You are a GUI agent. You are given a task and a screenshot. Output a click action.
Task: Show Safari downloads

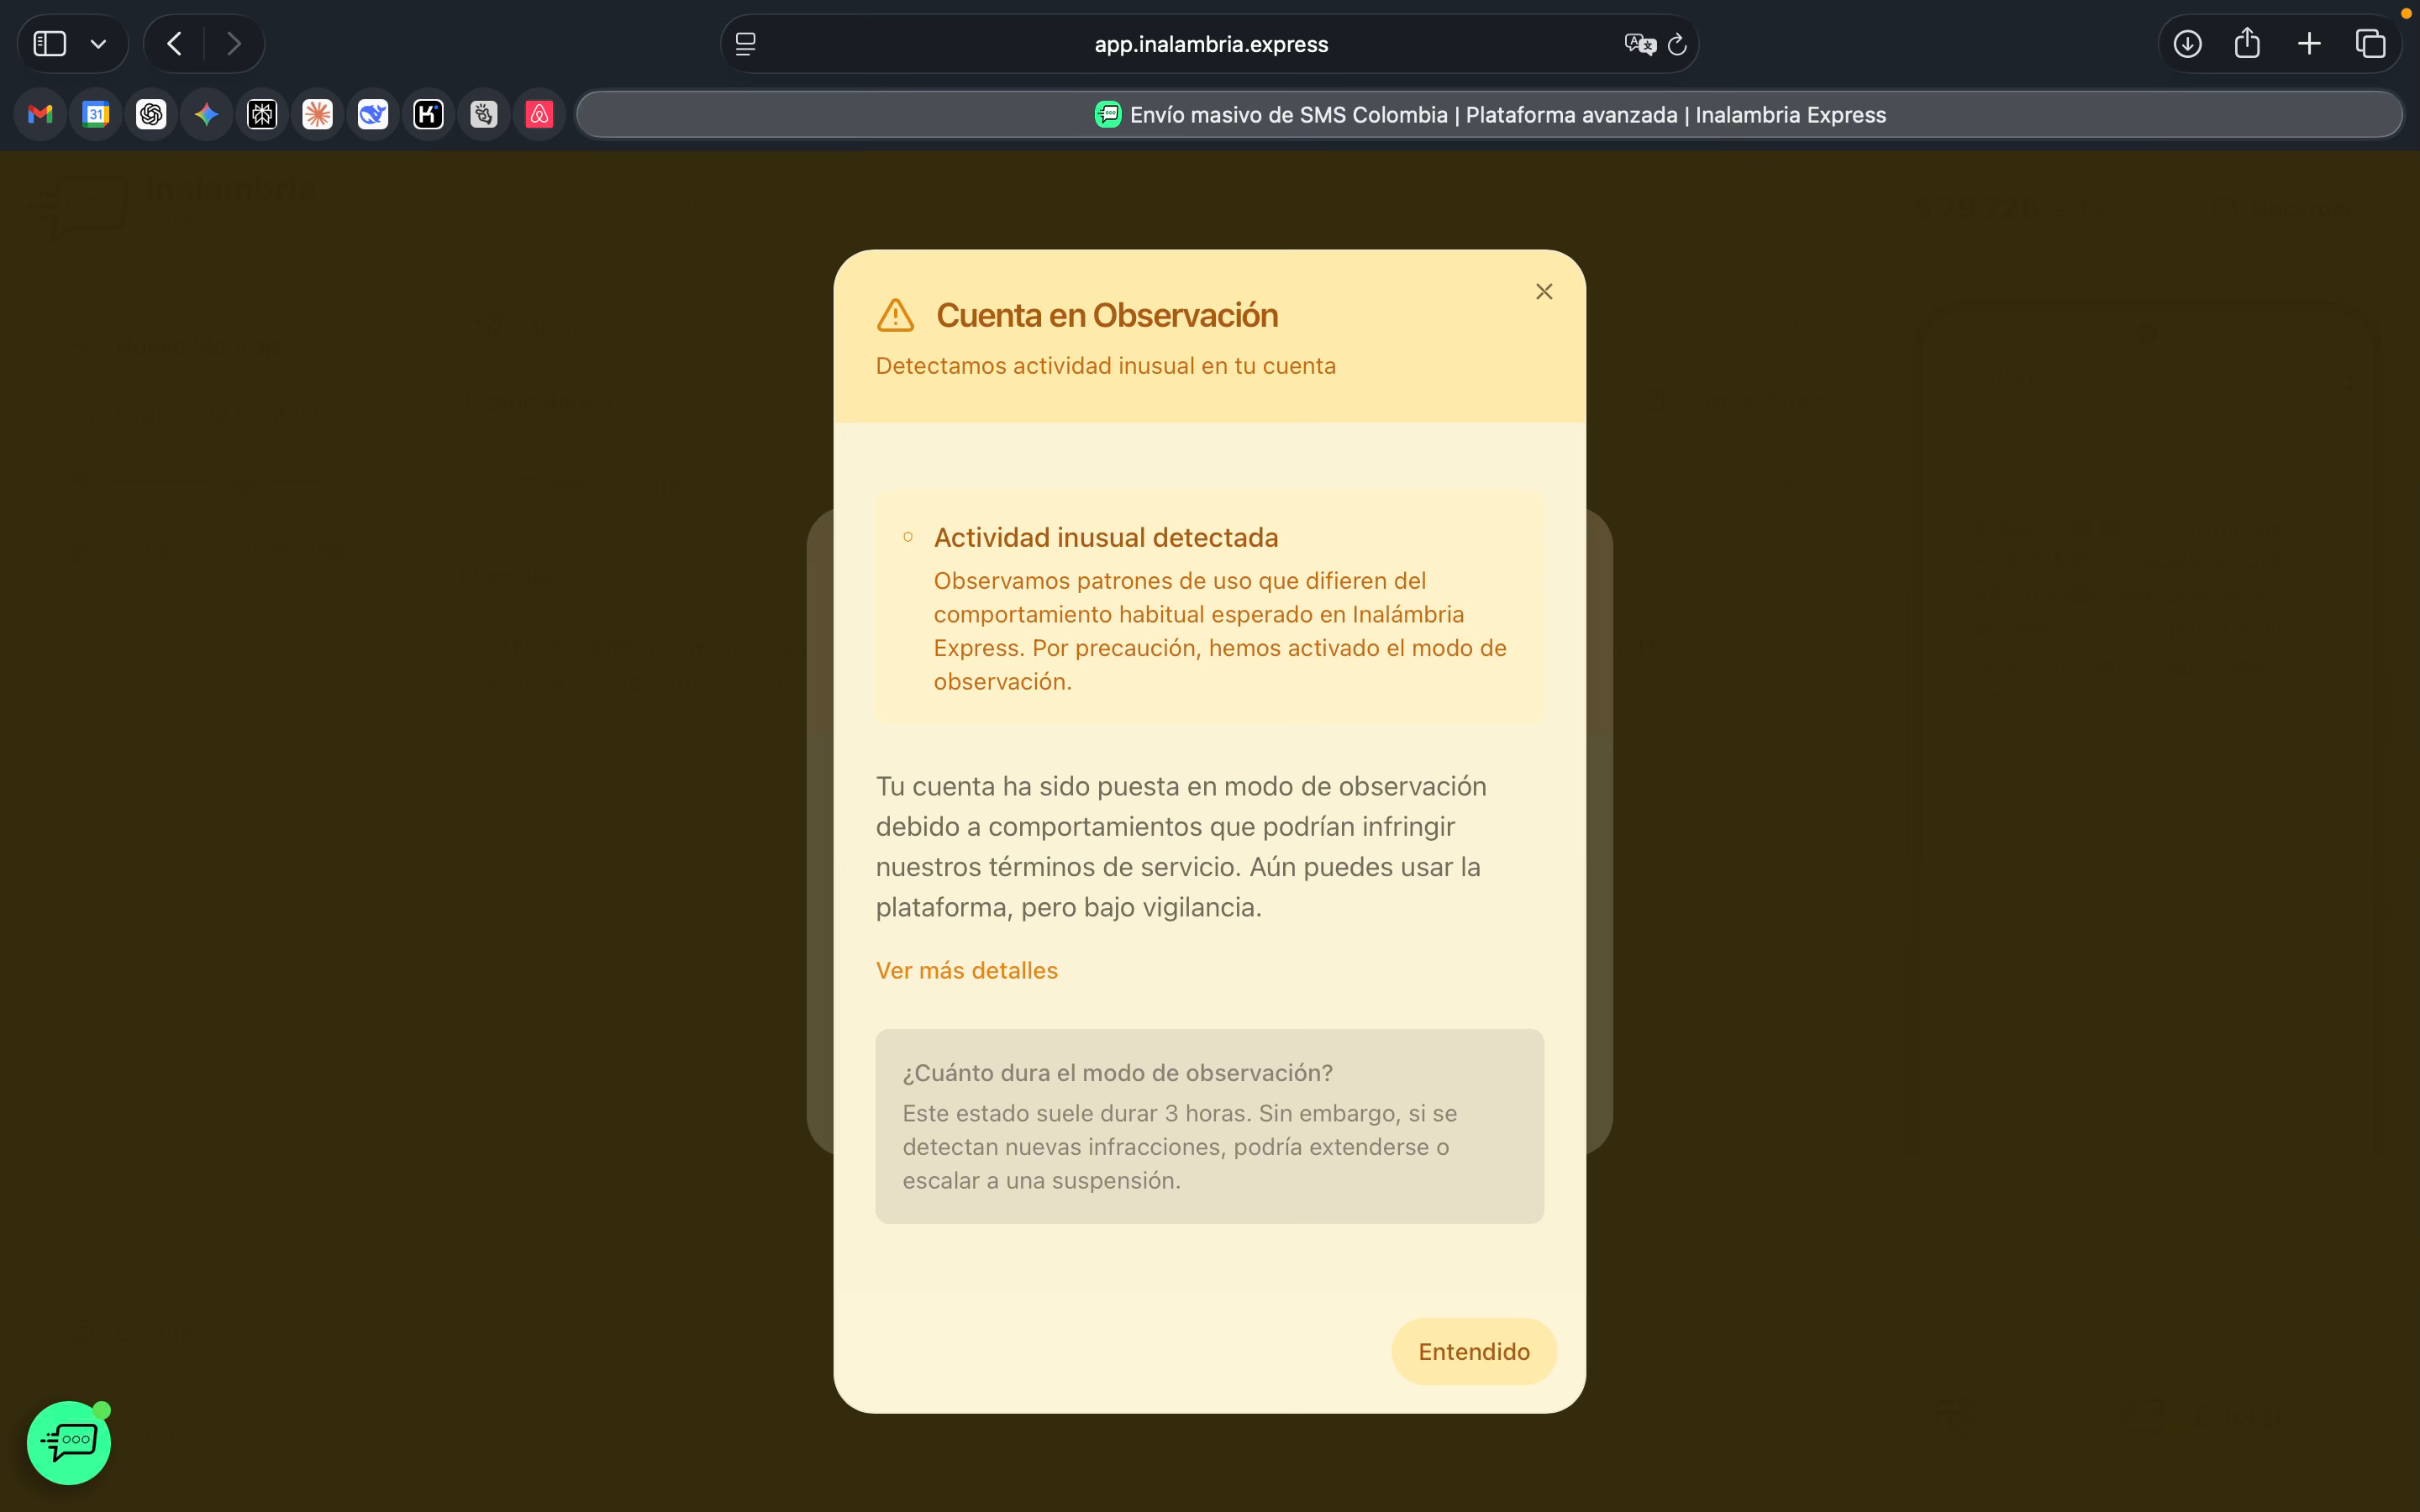(x=2187, y=44)
